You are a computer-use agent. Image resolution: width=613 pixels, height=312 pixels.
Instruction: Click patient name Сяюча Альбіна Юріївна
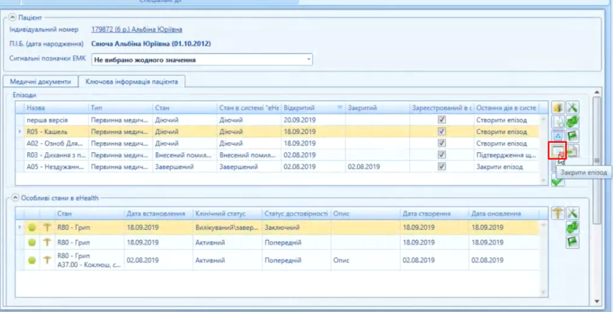tap(151, 44)
